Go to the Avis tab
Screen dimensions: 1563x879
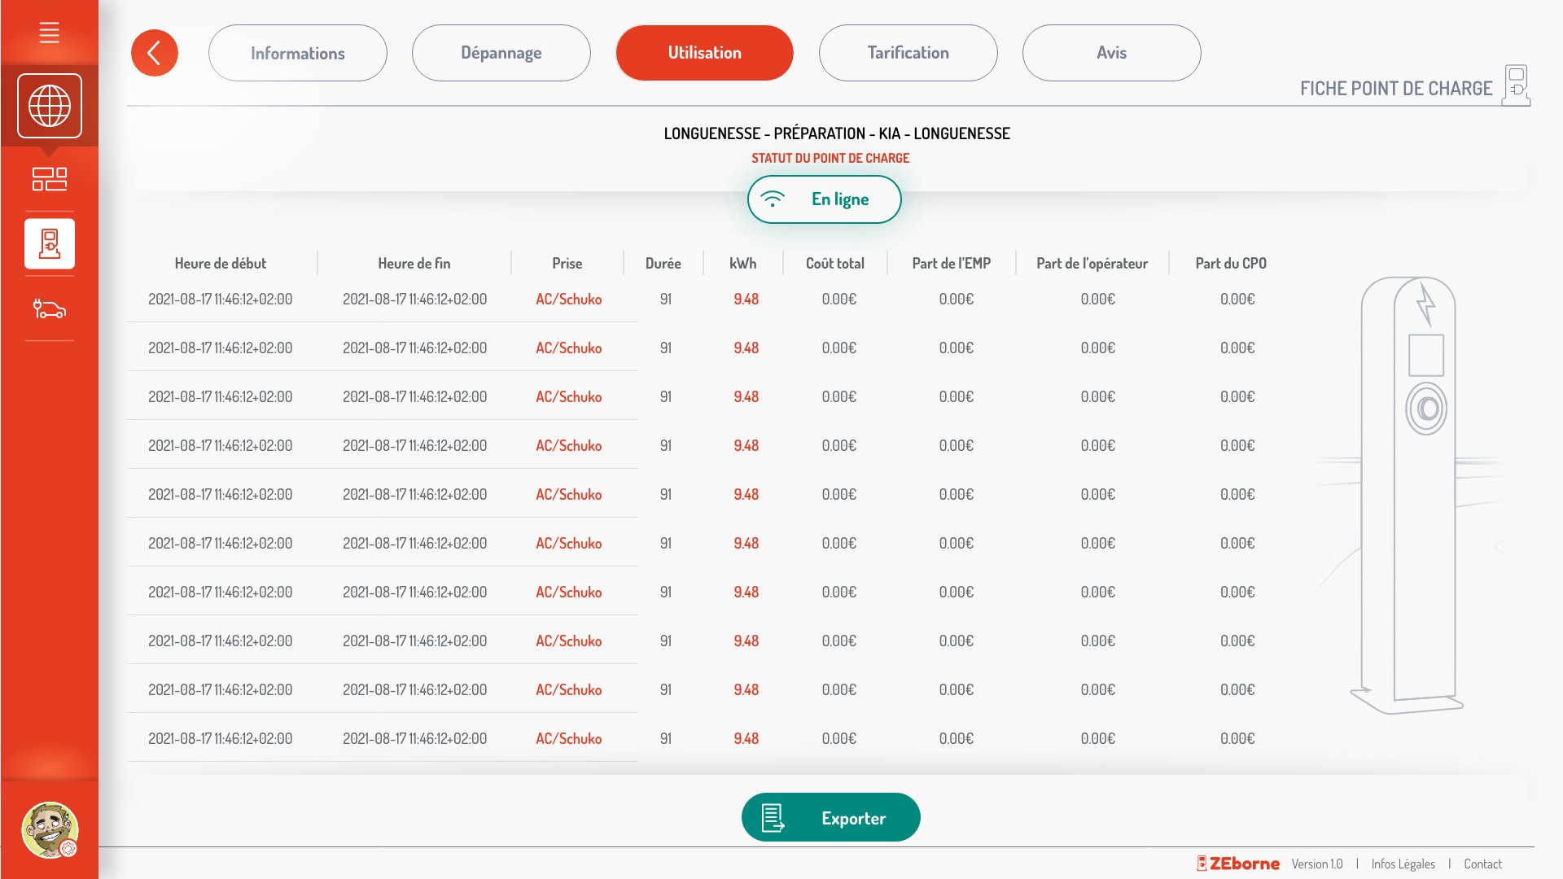(1111, 53)
